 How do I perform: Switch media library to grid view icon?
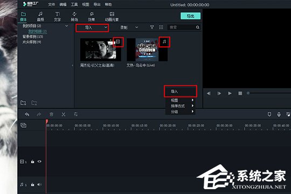tap(161, 27)
